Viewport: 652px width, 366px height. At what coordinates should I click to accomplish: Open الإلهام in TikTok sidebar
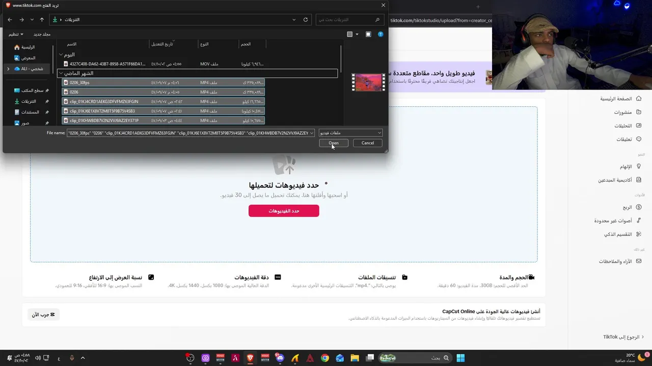[630, 167]
